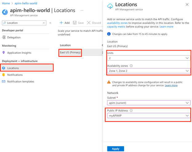Image resolution: width=192 pixels, height=152 pixels.
Task: Click the Discard X icon
Action: tap(89, 23)
